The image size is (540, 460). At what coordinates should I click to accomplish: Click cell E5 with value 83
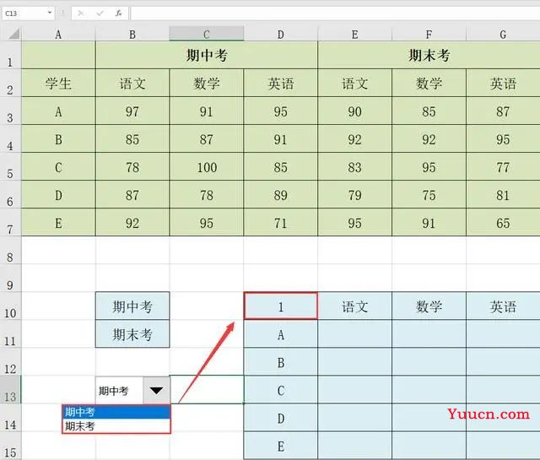coord(354,167)
